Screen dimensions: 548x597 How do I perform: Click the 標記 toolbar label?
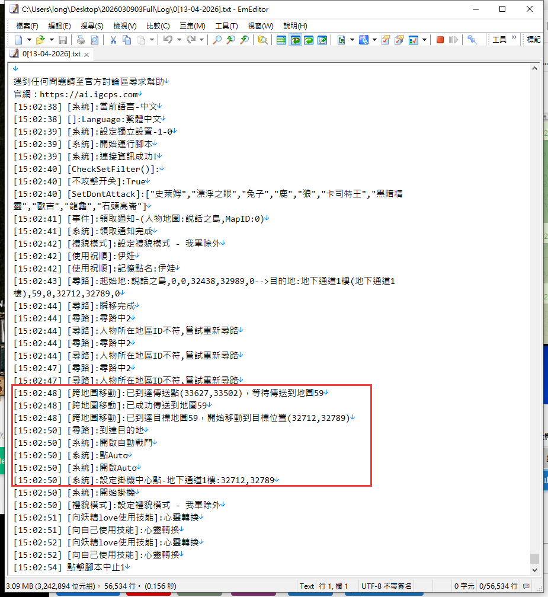click(x=534, y=40)
